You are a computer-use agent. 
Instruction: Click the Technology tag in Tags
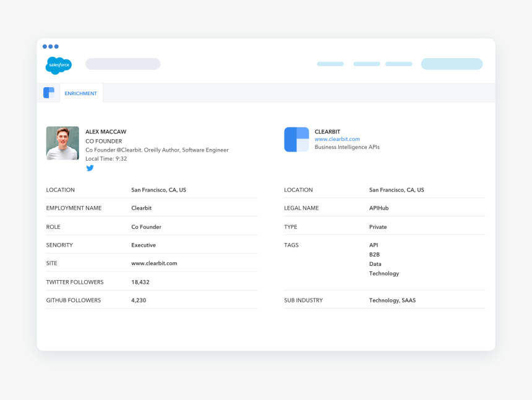[x=384, y=273]
